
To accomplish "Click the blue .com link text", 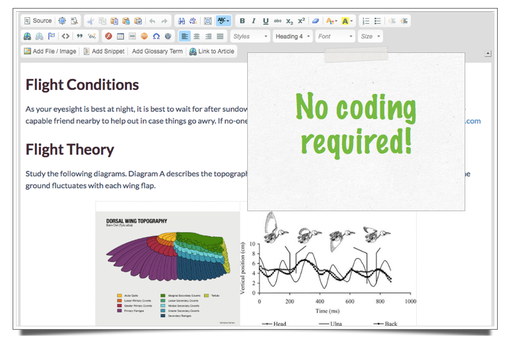I will click(x=473, y=121).
